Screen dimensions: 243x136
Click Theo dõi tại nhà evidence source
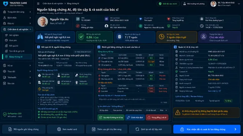(46, 89)
